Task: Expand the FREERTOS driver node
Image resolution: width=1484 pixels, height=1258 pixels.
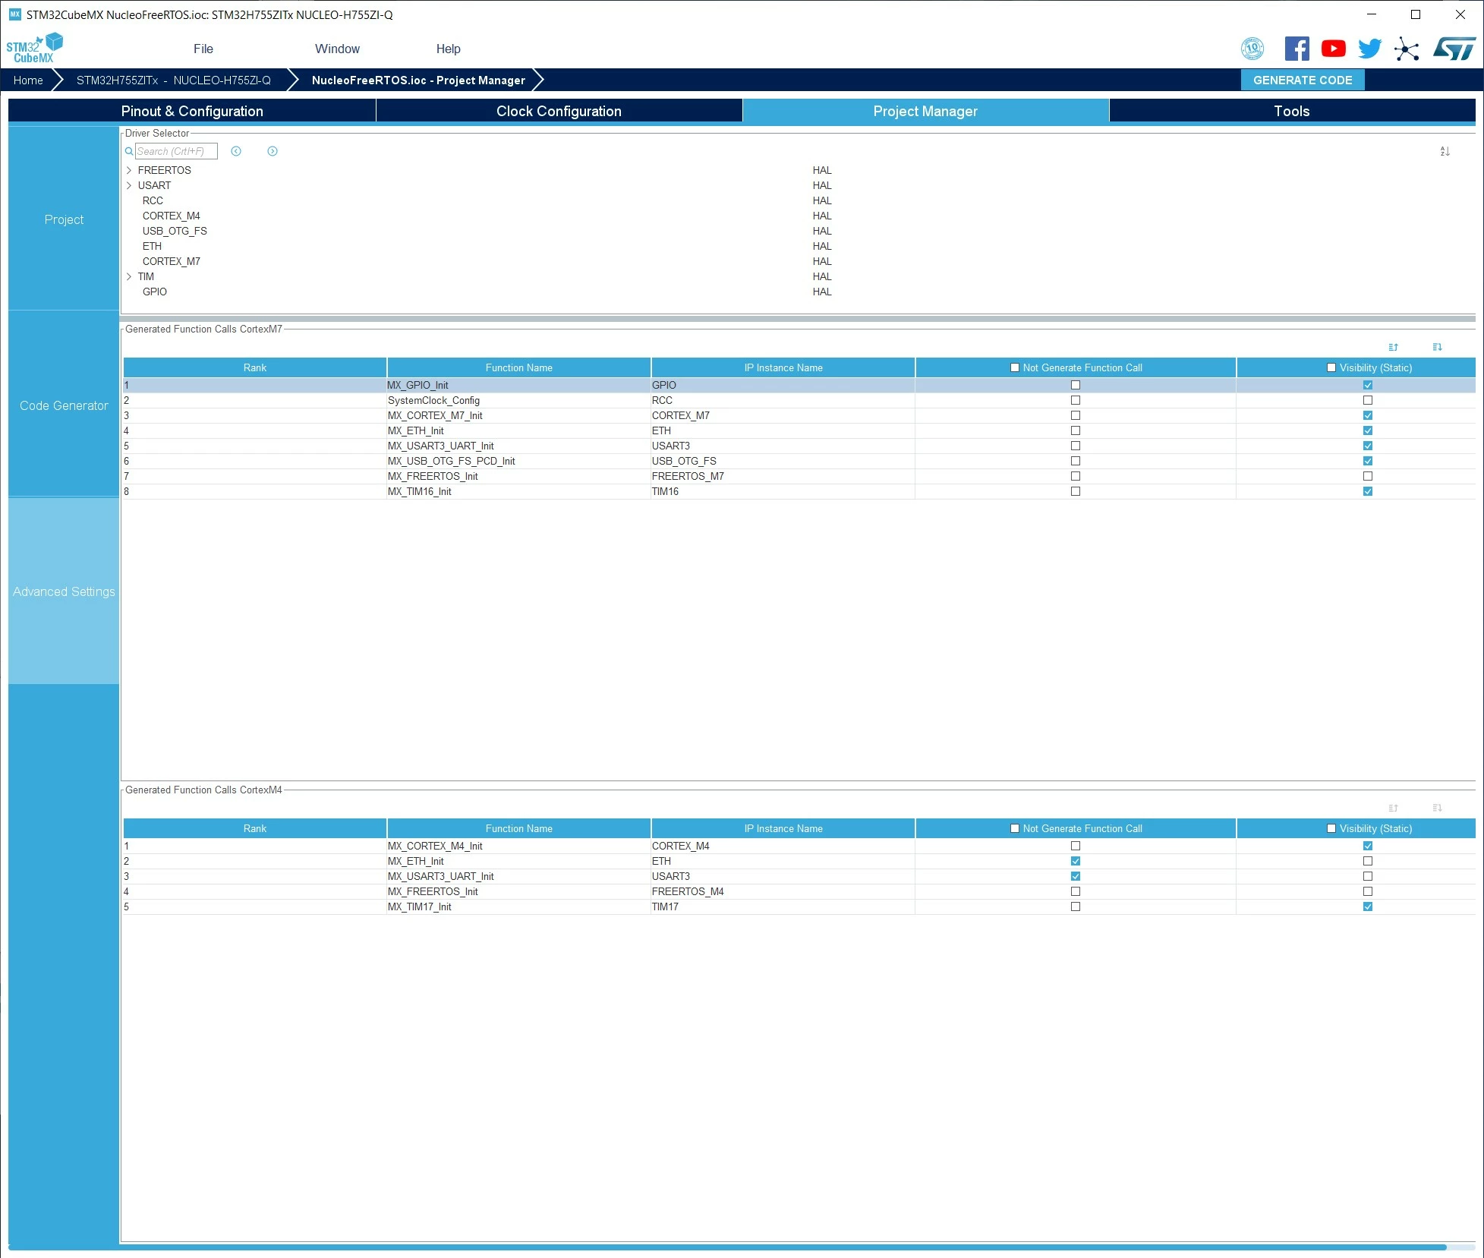Action: pyautogui.click(x=129, y=170)
